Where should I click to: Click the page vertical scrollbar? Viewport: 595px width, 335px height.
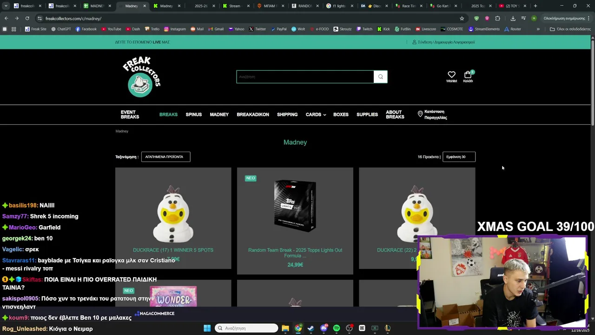(593, 84)
